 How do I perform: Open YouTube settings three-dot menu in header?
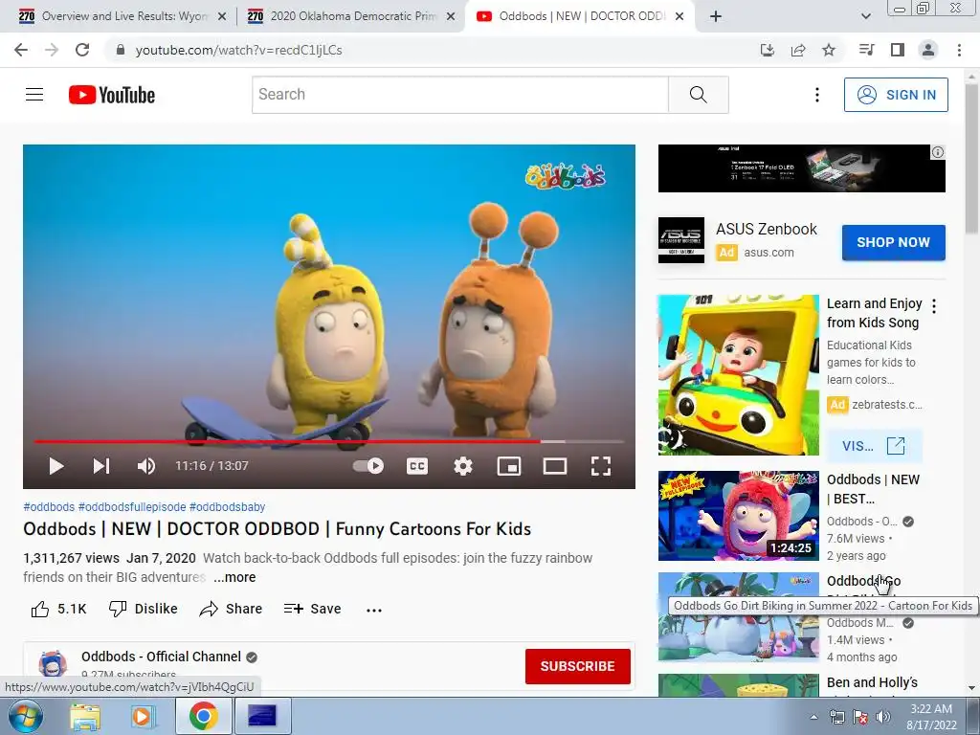pos(817,95)
